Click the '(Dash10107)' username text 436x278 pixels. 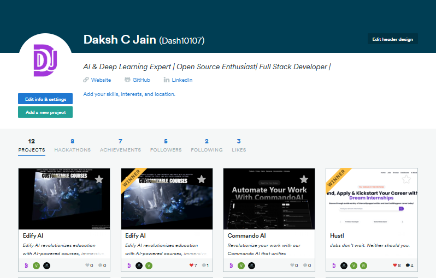click(x=182, y=40)
